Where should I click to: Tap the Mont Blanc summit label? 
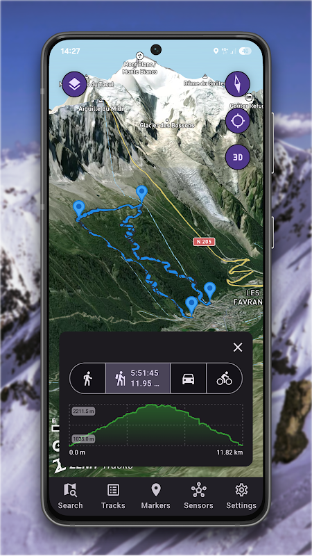click(140, 67)
